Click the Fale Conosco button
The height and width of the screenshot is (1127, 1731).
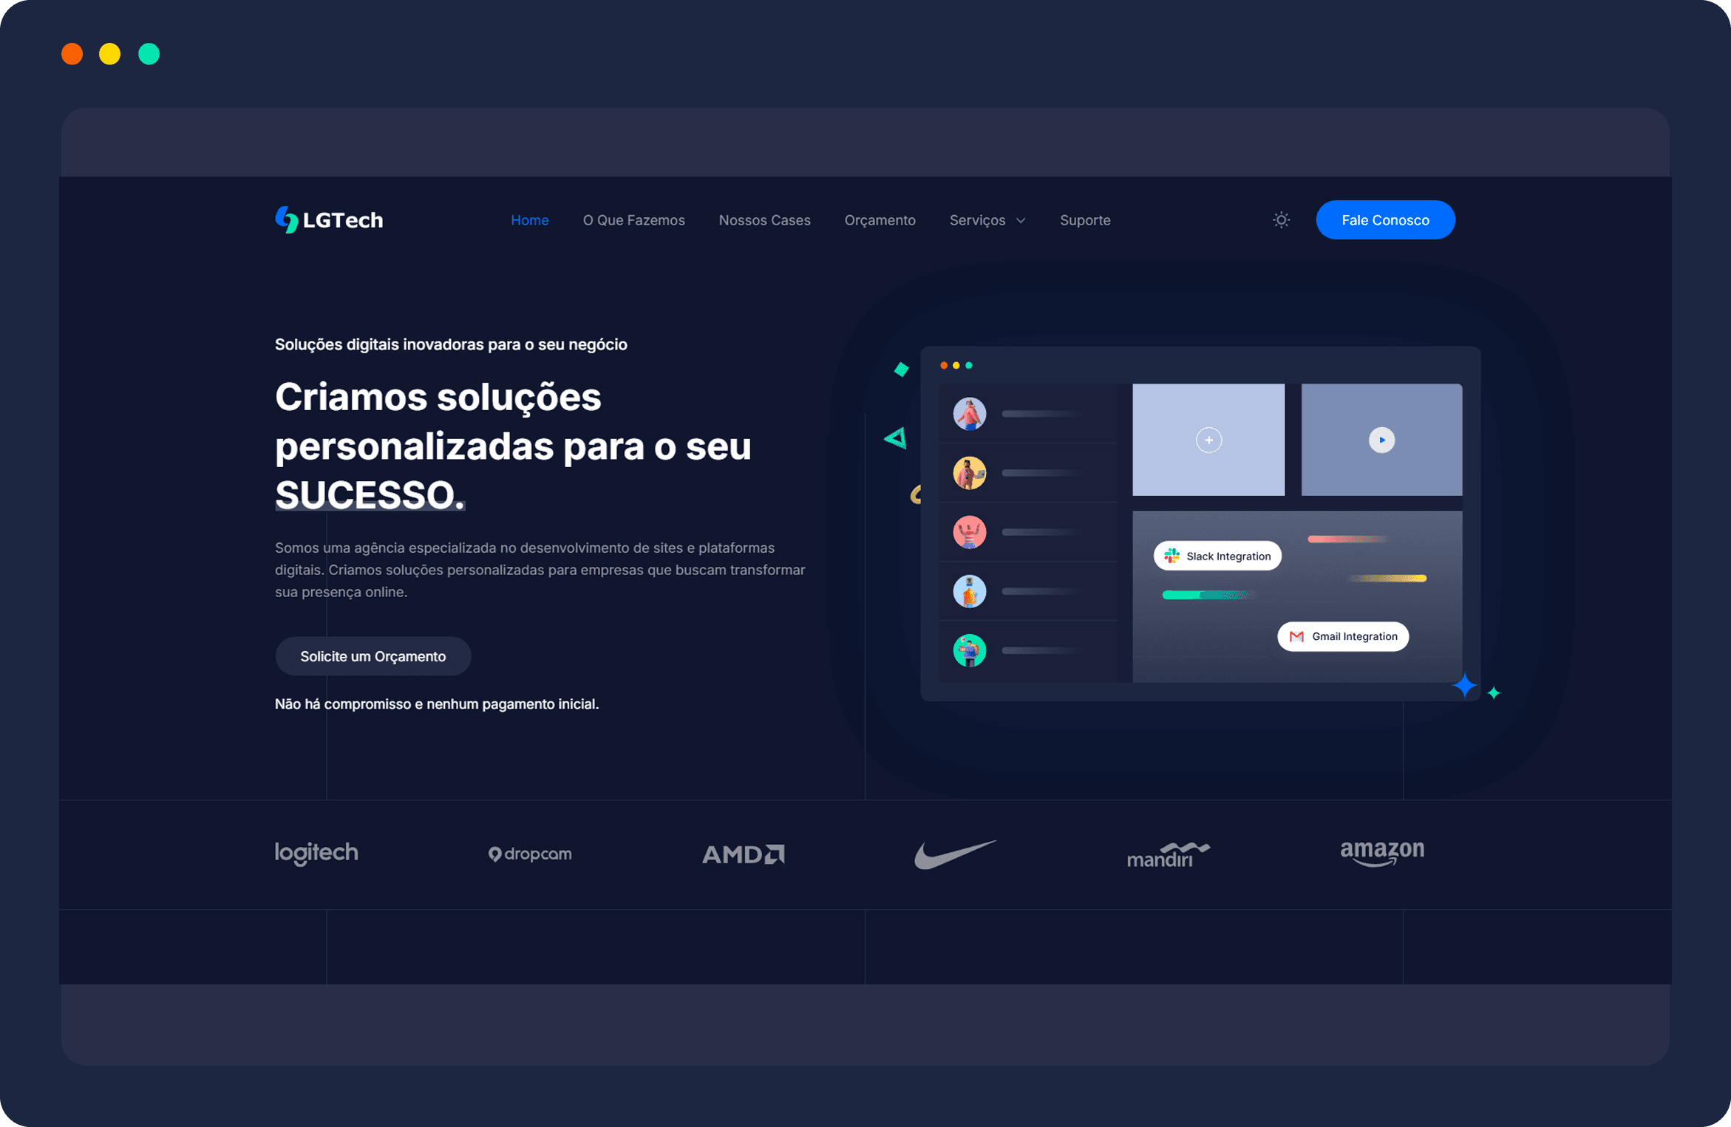pos(1384,219)
